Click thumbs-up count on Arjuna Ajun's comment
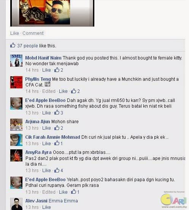 [59, 128]
